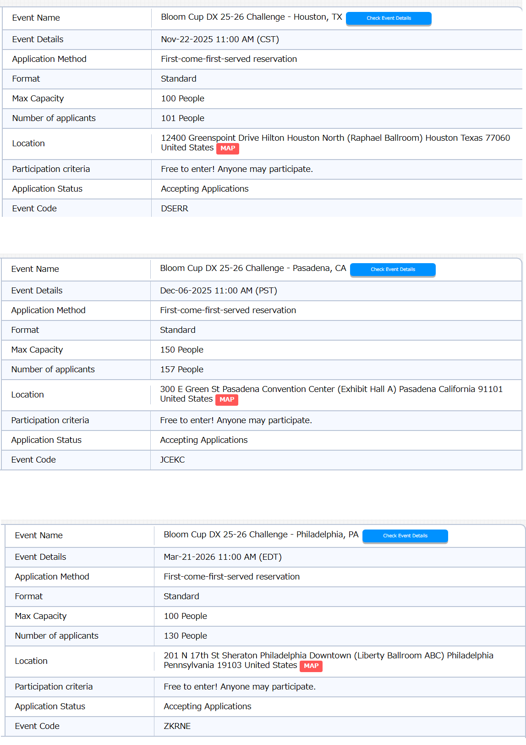Click the date Dec-06-2025 11:00 AM (PST)
The width and height of the screenshot is (526, 745).
219,291
